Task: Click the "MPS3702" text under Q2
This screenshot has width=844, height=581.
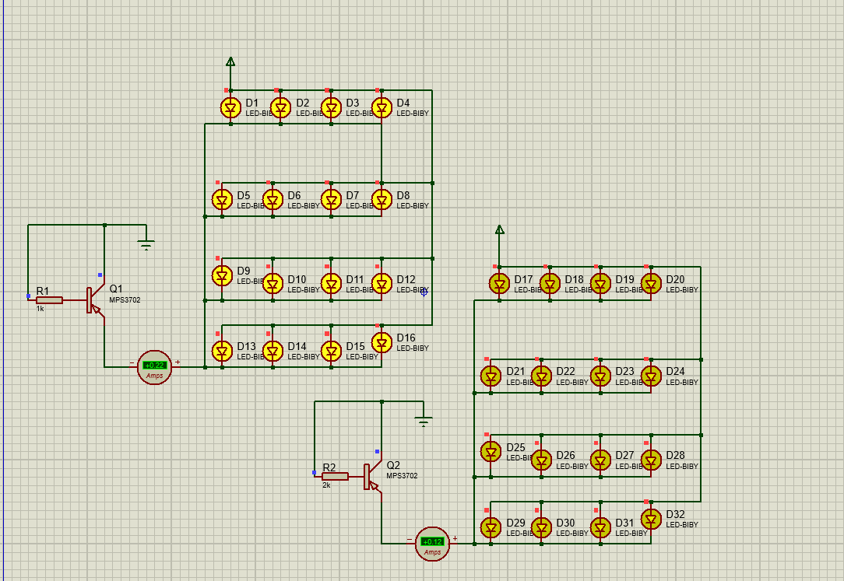Action: point(402,476)
